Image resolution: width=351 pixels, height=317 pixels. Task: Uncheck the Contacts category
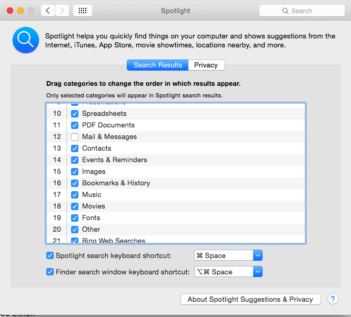(75, 148)
